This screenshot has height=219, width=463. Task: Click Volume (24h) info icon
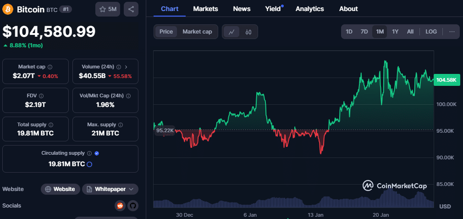(119, 67)
